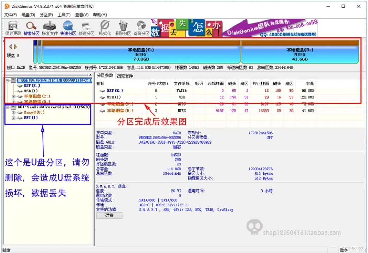The height and width of the screenshot is (253, 368).
Task: Select MSR(1) row in partition table
Action: [206, 97]
